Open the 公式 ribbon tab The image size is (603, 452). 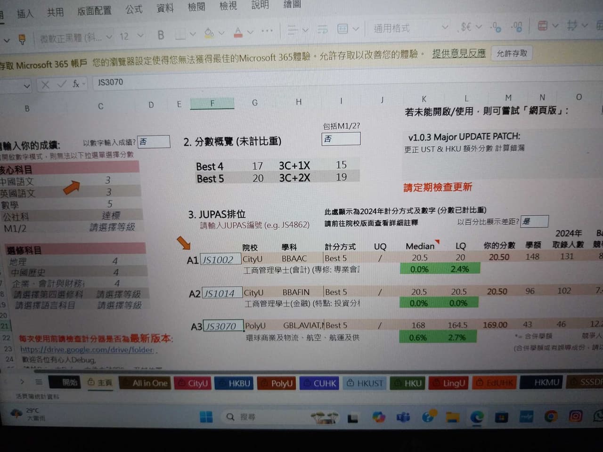[x=134, y=9]
